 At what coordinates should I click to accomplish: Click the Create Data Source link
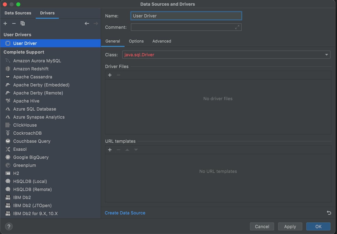(x=125, y=213)
